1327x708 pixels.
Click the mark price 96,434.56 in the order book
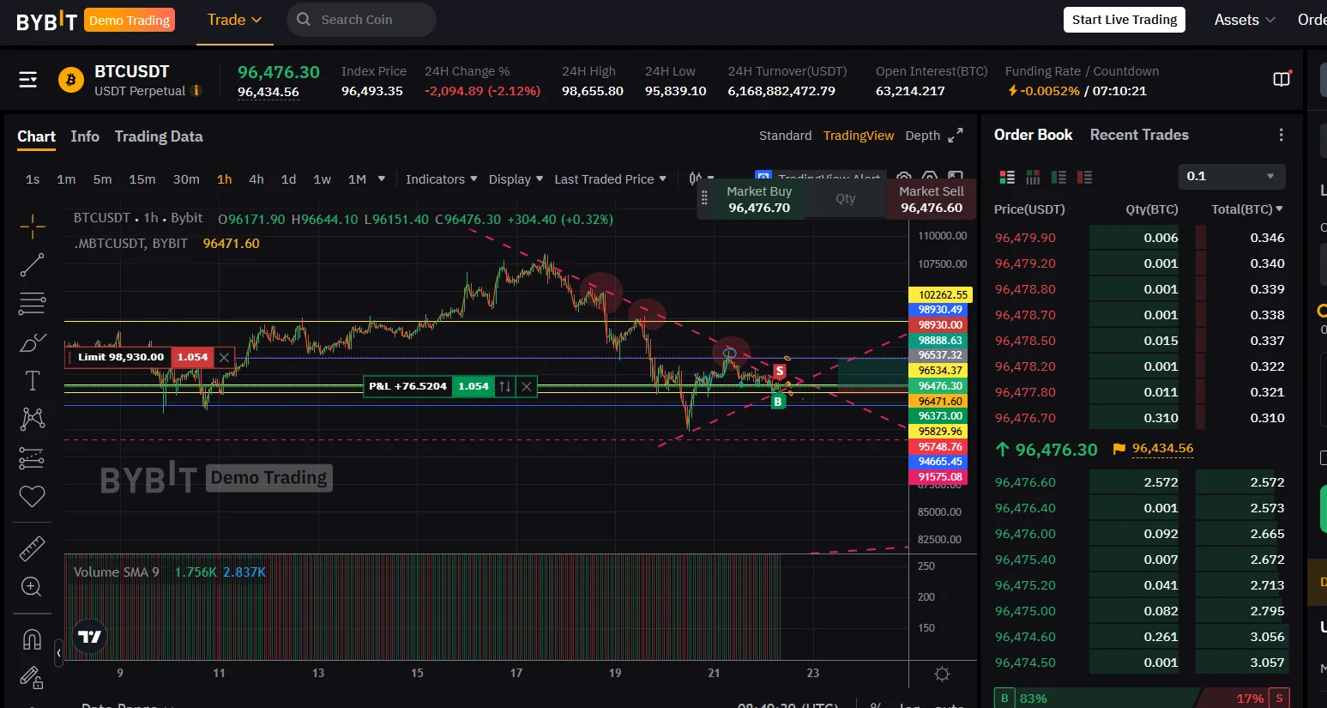coord(1162,449)
